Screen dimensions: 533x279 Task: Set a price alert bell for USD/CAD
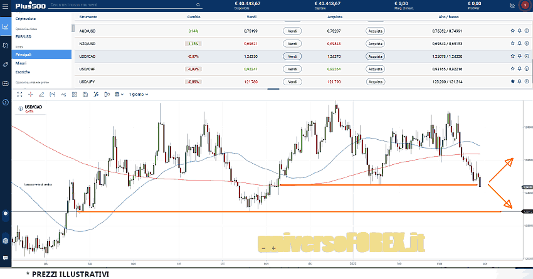(519, 56)
